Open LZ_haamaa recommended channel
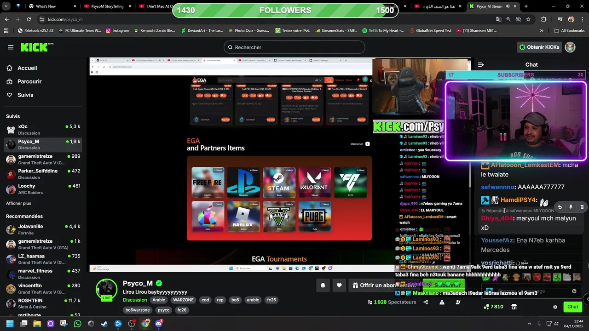589x331 pixels. [x=43, y=259]
